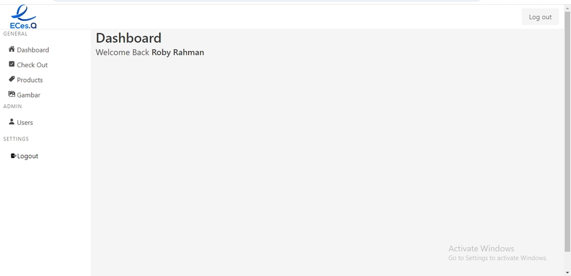The image size is (571, 276).
Task: Click the Dashboard page heading
Action: [x=128, y=38]
